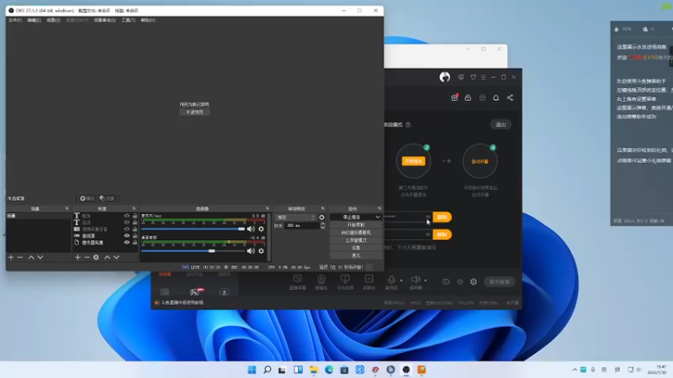Lock the 显示器采集 source
Screen dimensions: 673x378
coord(135,243)
